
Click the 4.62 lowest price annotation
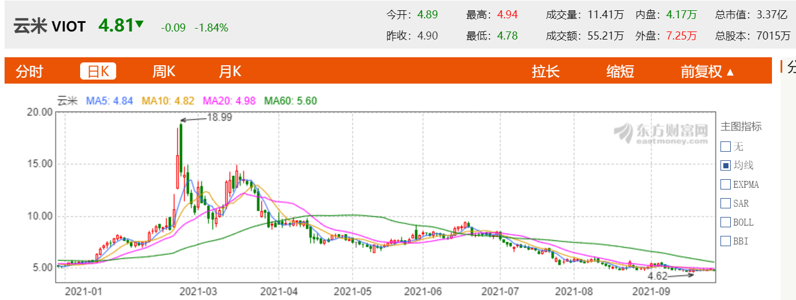pos(658,276)
